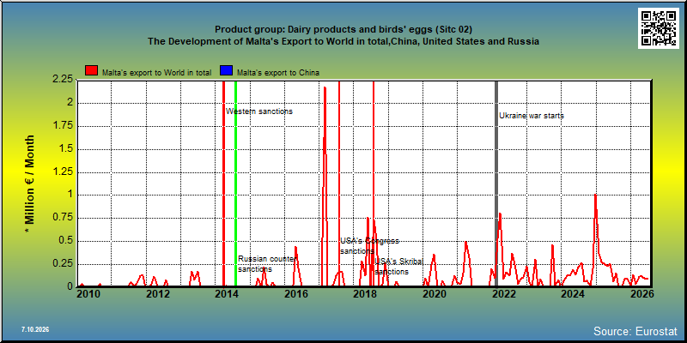Click the Ukraine war starts label

point(532,116)
